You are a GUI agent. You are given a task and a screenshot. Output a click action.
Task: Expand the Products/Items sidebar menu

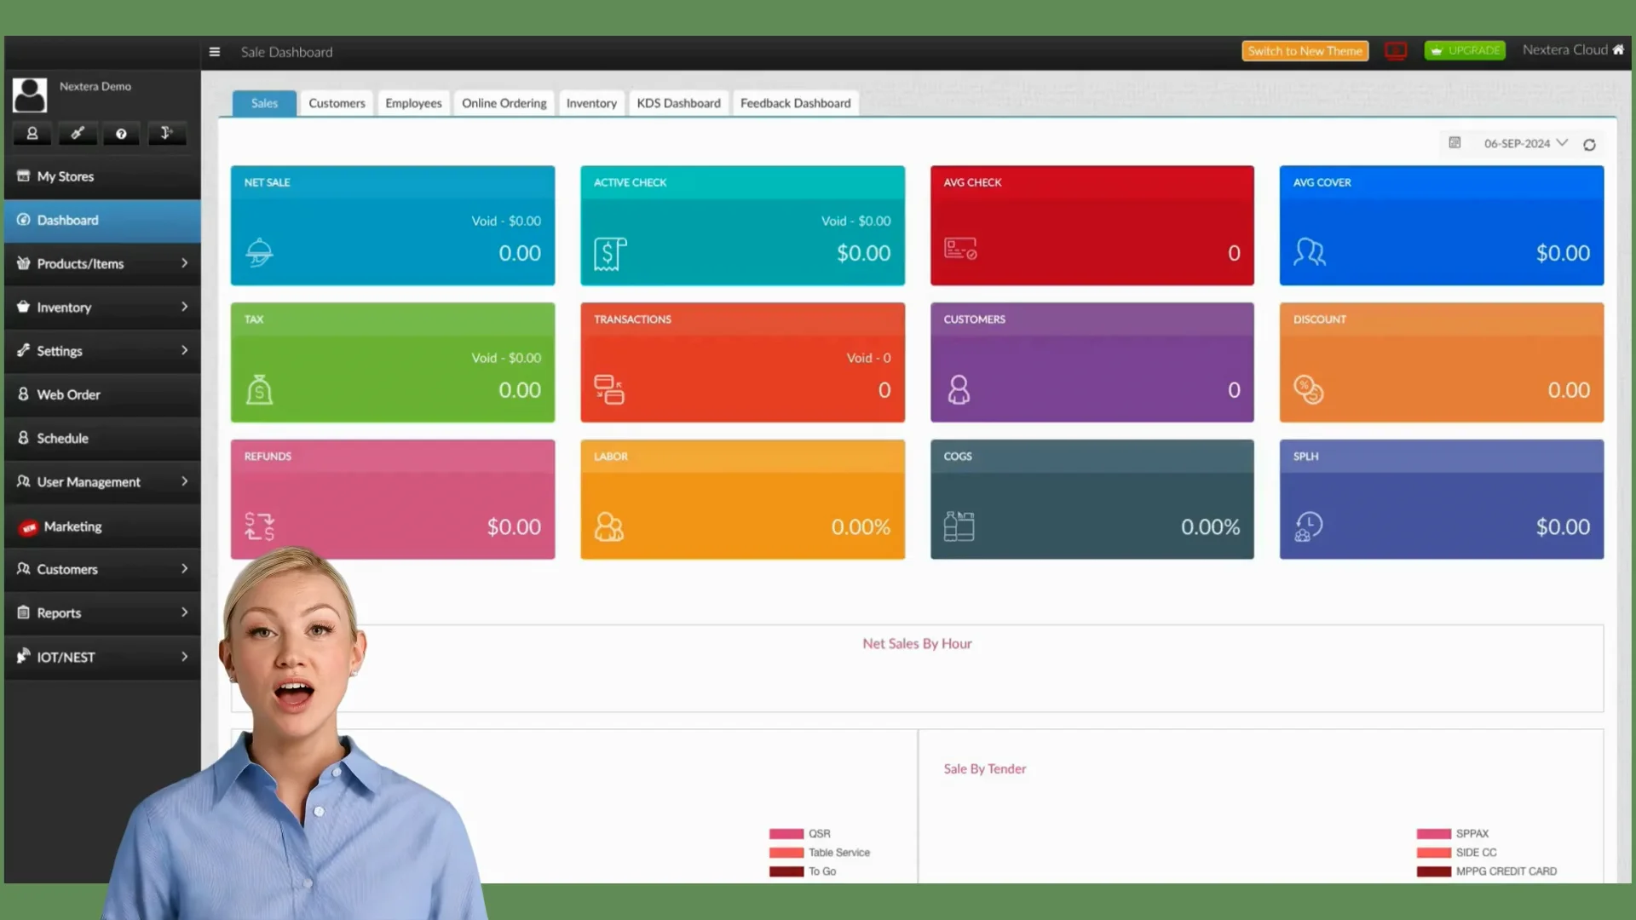coord(102,264)
